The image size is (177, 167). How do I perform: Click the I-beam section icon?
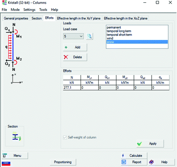click(x=16, y=136)
